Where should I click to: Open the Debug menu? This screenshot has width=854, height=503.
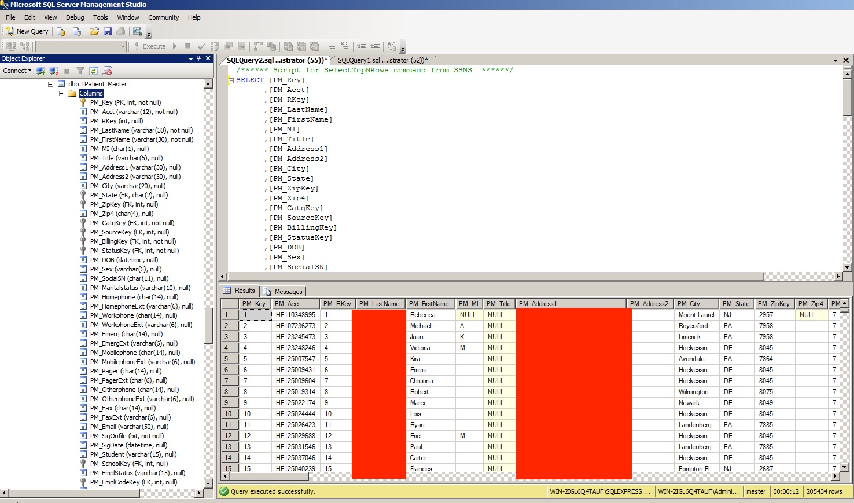click(75, 17)
